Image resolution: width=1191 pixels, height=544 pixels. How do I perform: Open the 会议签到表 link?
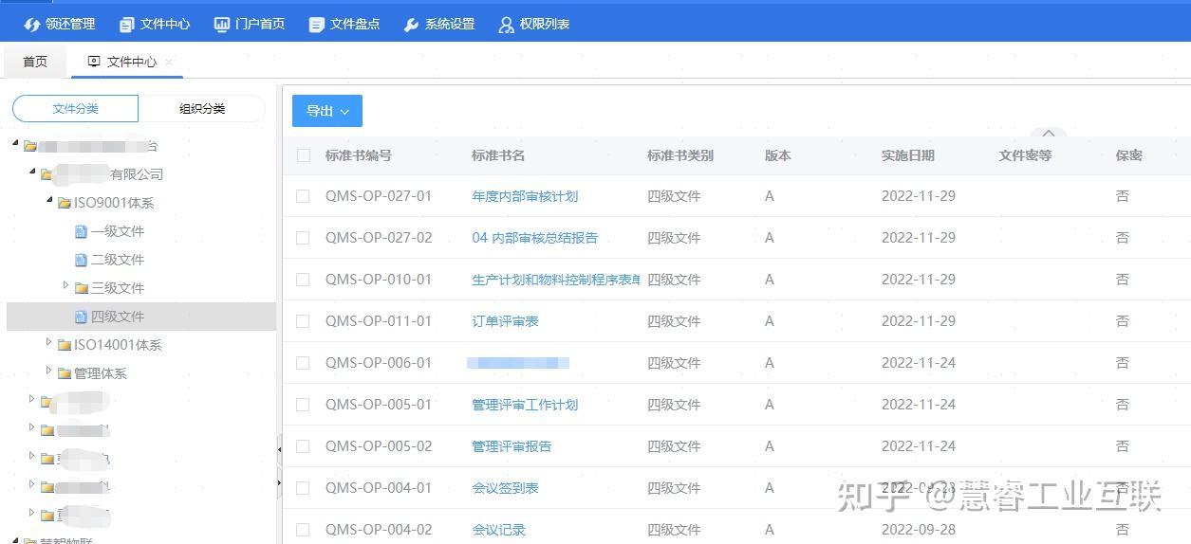505,488
